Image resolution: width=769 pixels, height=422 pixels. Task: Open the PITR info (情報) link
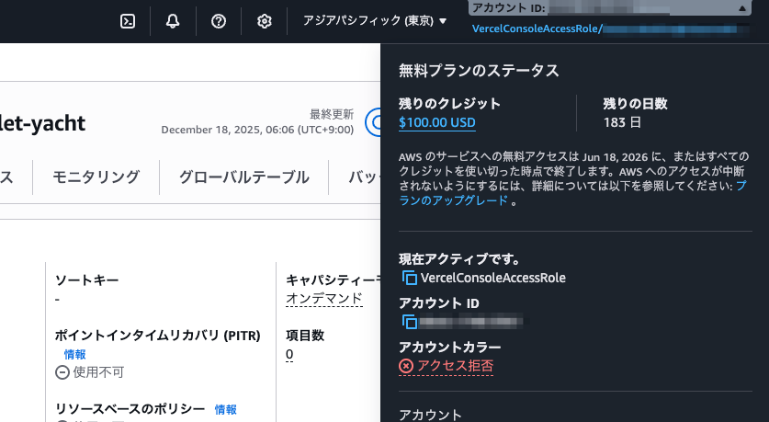(x=75, y=354)
